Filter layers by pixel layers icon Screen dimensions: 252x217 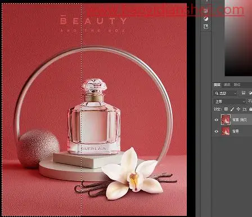tap(244, 93)
